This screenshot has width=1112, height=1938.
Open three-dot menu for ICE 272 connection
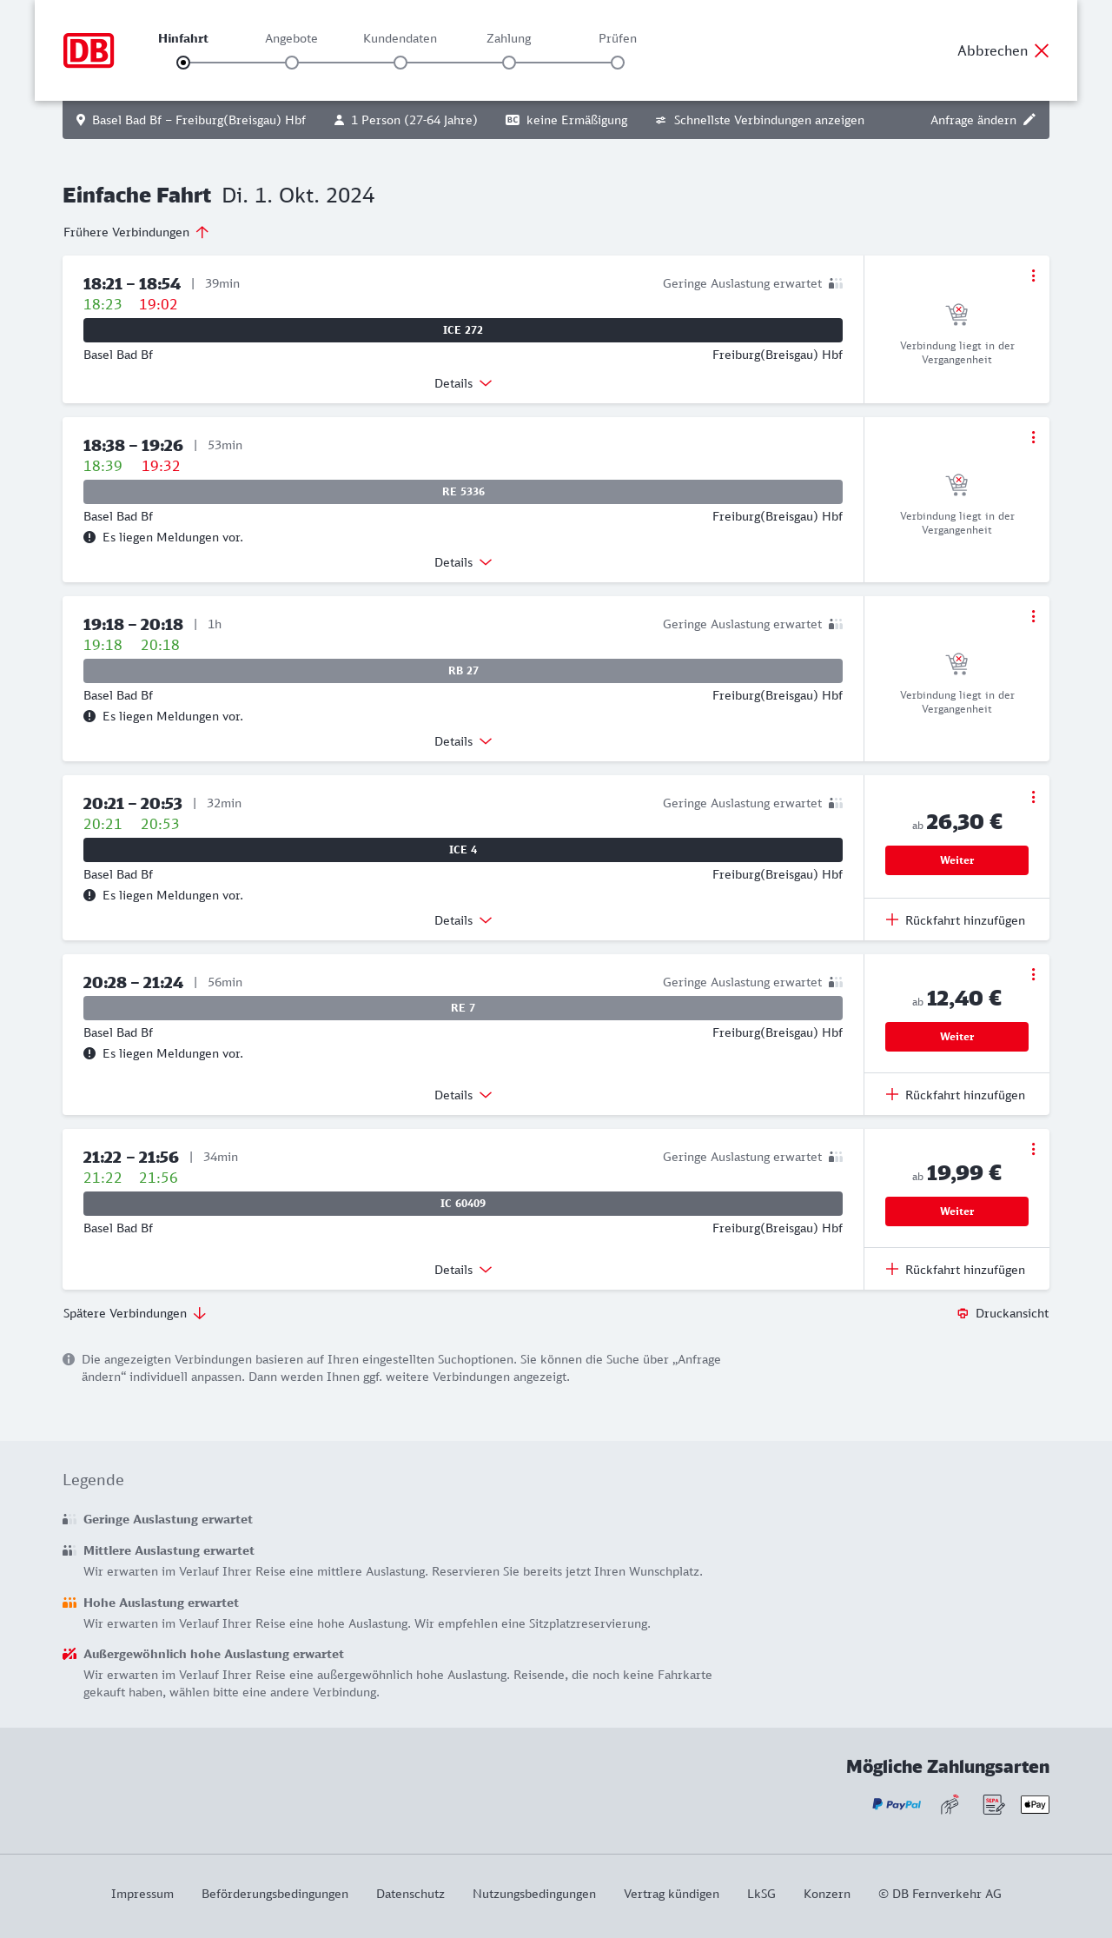pos(1033,275)
